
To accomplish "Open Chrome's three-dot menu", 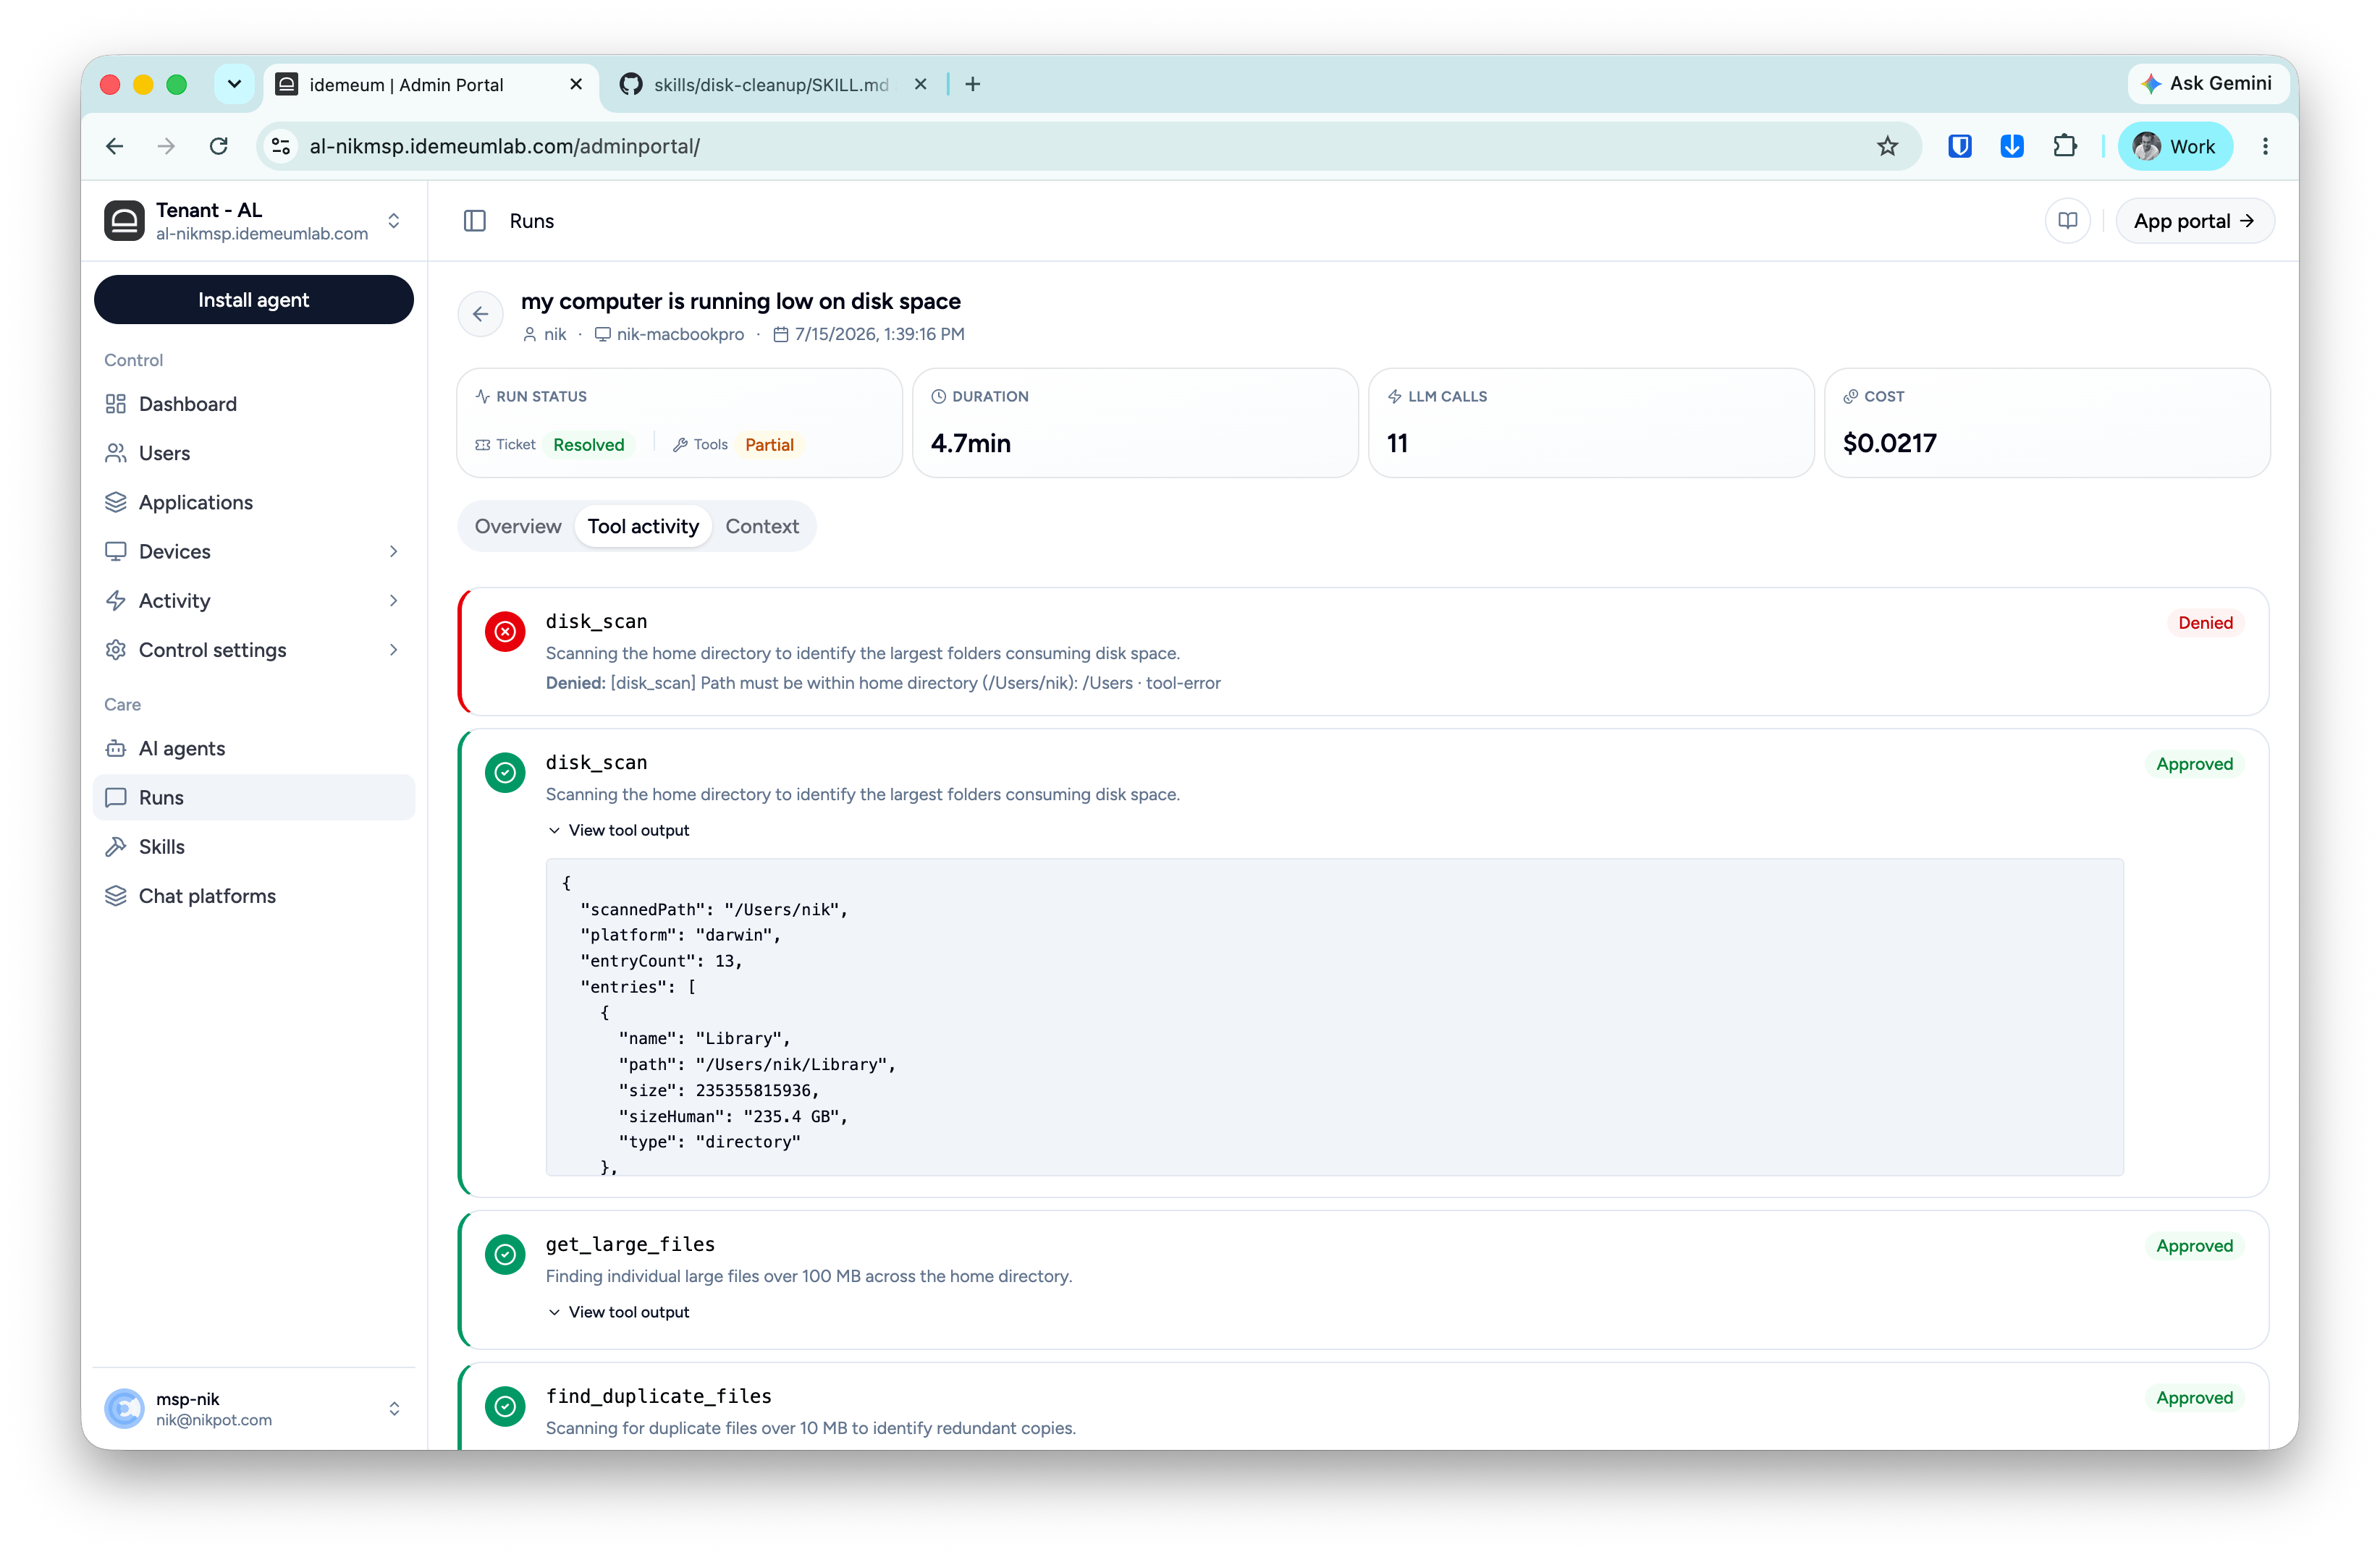I will [2265, 147].
